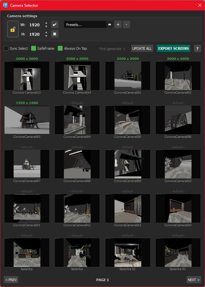The image size is (205, 287).
Task: Click the UPDATE ALL button
Action: click(142, 48)
